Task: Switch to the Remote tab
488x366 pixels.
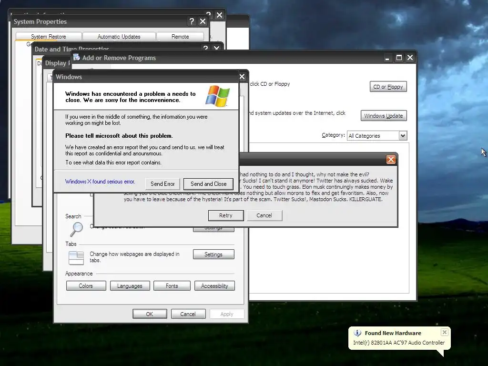Action: pos(180,36)
